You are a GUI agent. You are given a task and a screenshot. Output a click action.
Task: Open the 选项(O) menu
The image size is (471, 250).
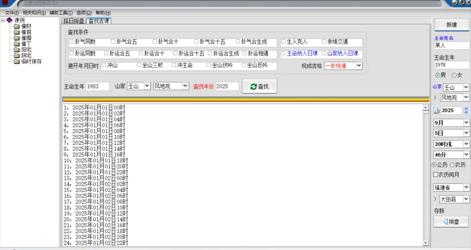click(x=84, y=13)
